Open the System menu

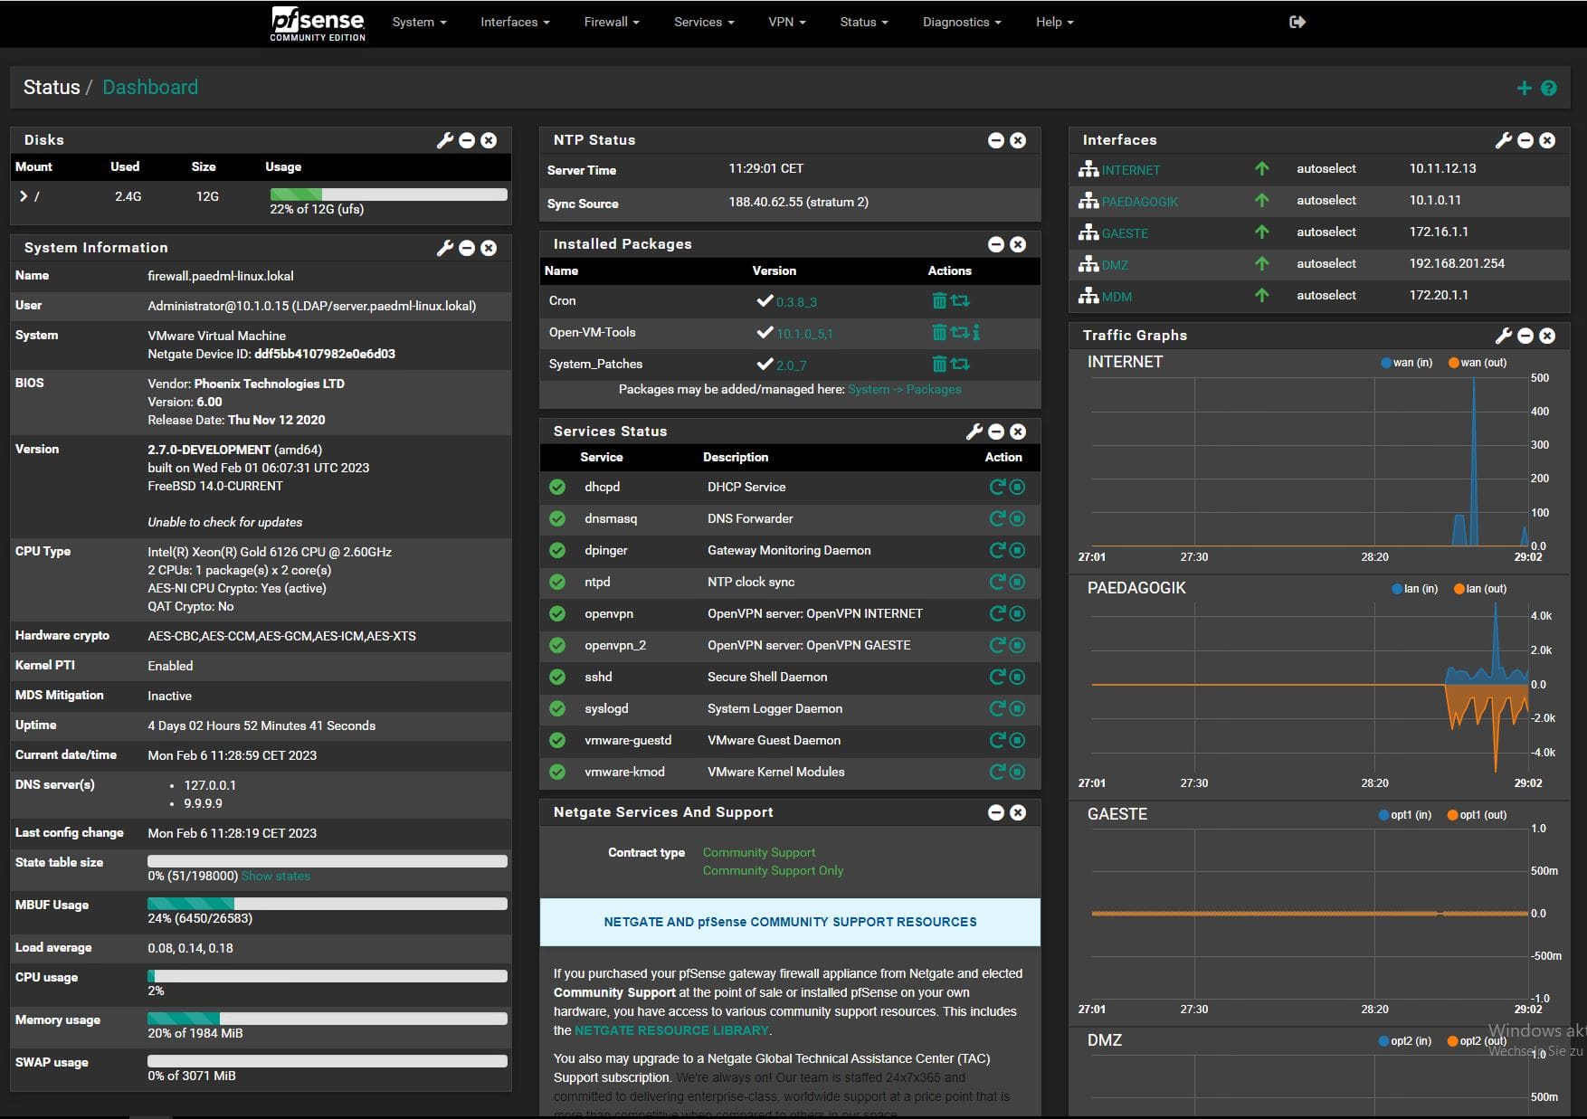coord(418,22)
